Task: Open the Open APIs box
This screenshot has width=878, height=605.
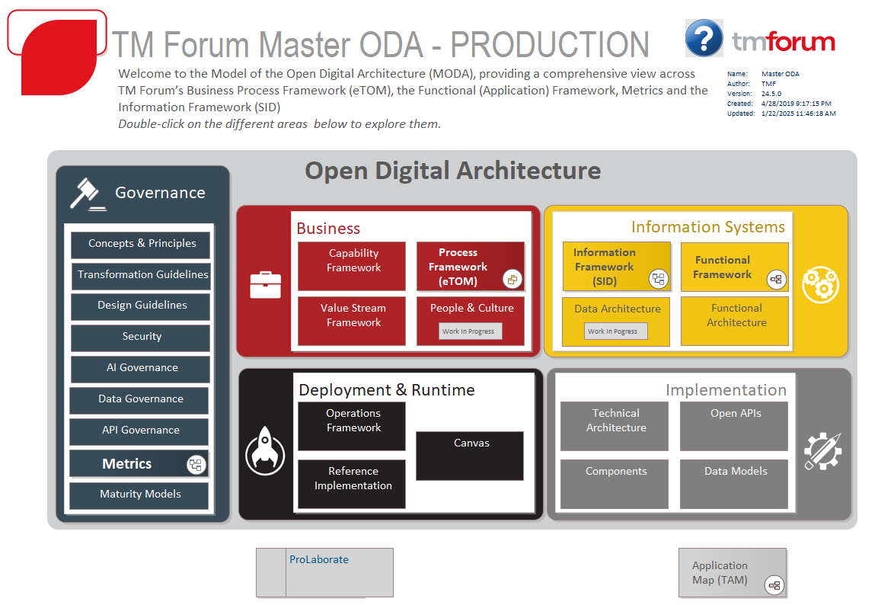Action: 734,426
